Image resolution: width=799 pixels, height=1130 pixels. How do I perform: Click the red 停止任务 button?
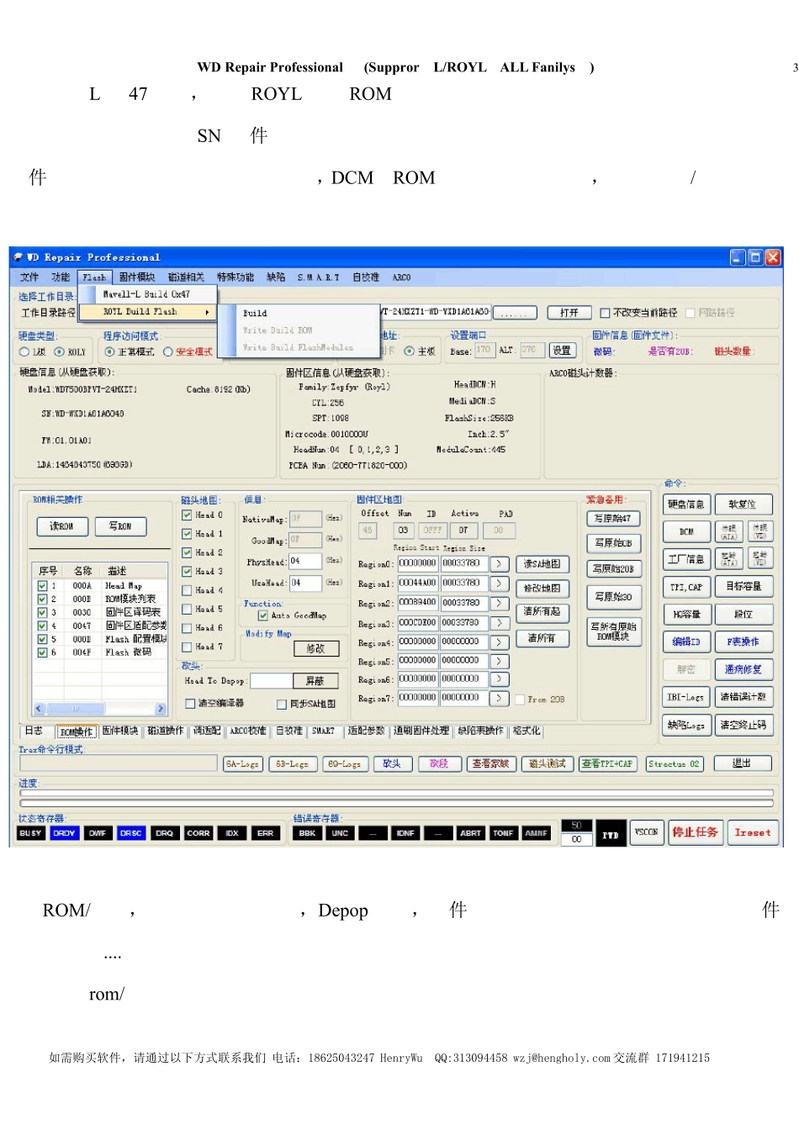tap(696, 832)
